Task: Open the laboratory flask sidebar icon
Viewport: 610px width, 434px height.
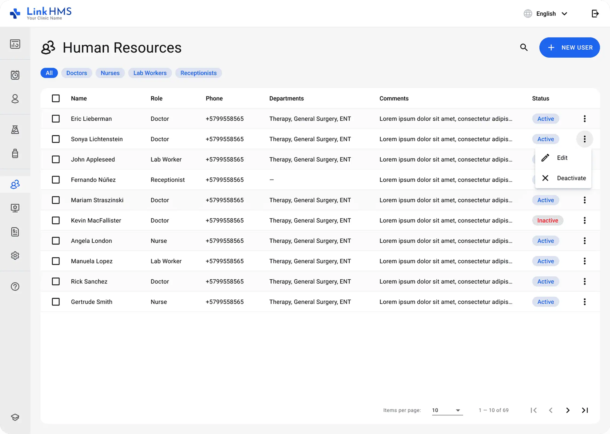Action: tap(15, 130)
